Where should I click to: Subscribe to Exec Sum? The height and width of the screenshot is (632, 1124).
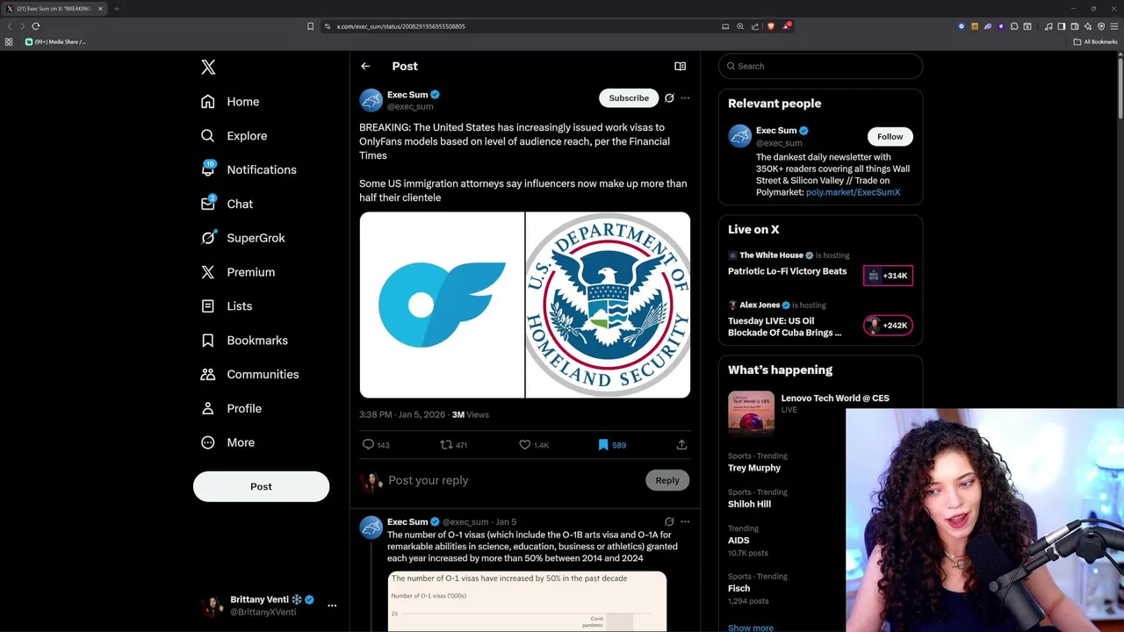(x=629, y=98)
